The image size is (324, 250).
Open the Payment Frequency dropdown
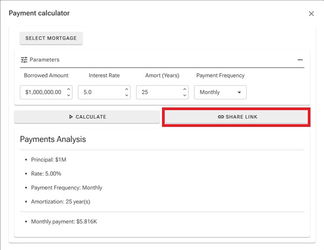pos(220,92)
